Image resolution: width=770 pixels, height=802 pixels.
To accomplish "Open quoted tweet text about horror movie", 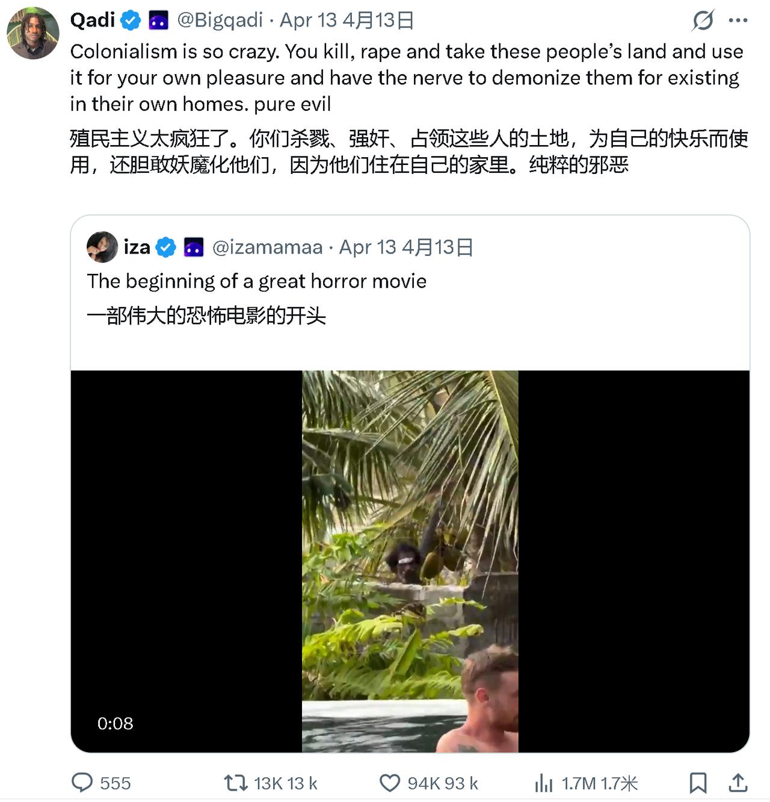I will coord(257,281).
